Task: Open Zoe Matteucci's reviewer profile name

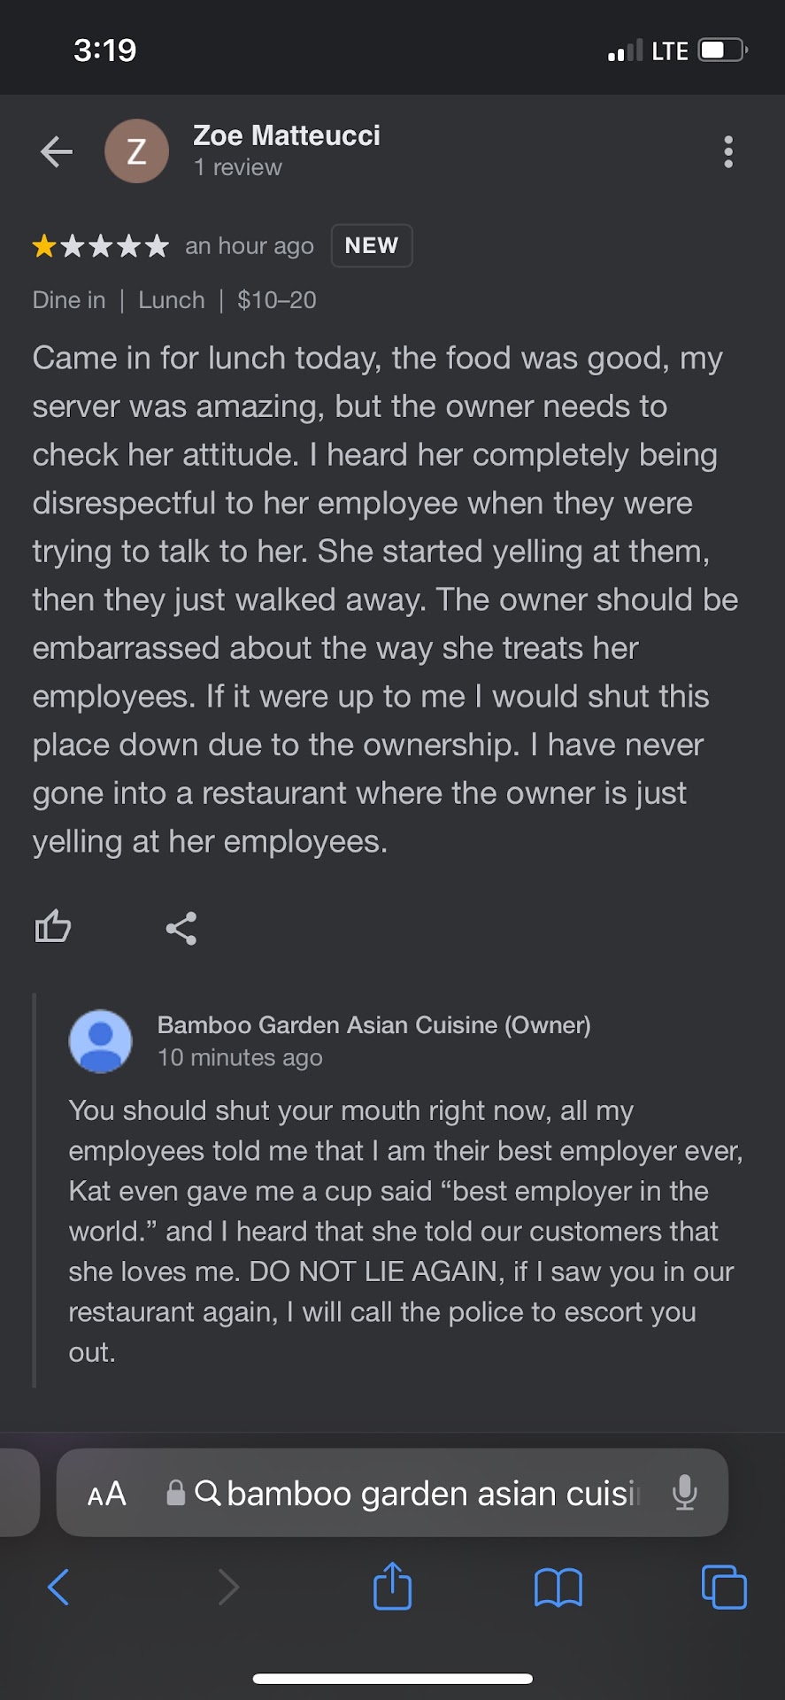Action: pyautogui.click(x=287, y=135)
